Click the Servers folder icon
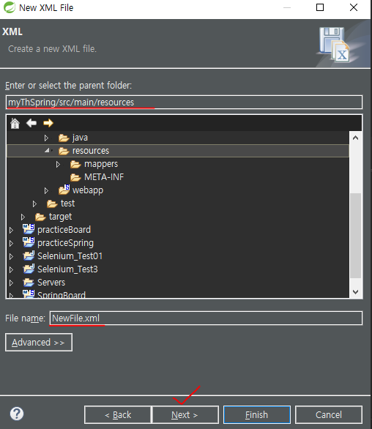 coord(29,282)
